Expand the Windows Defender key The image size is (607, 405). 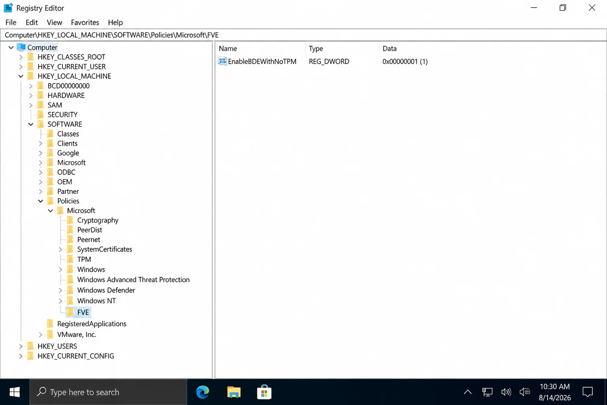click(60, 290)
